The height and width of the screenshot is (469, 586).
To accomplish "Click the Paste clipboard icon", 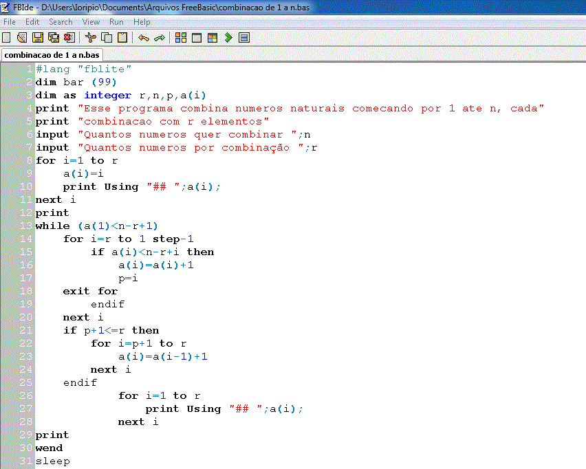I will coord(122,37).
